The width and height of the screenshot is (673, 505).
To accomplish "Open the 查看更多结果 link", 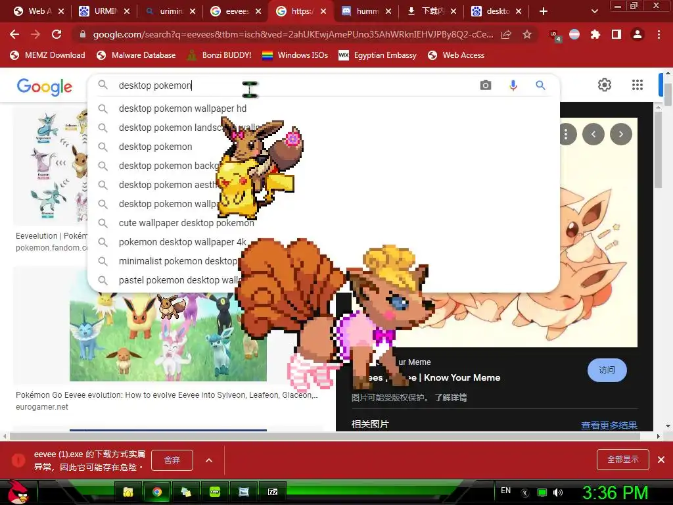I will coord(609,425).
